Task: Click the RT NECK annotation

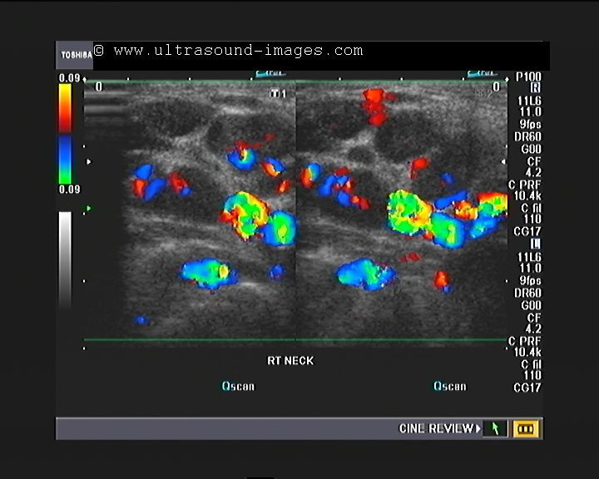Action: point(290,361)
